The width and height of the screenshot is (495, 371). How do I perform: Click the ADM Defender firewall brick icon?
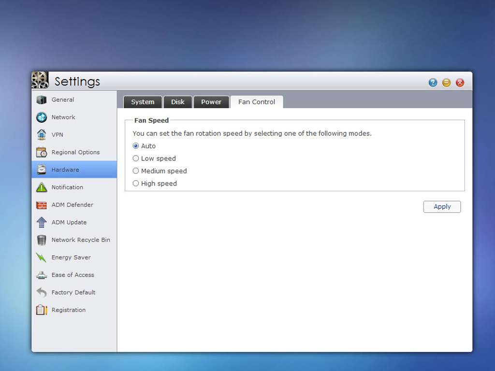click(x=42, y=205)
